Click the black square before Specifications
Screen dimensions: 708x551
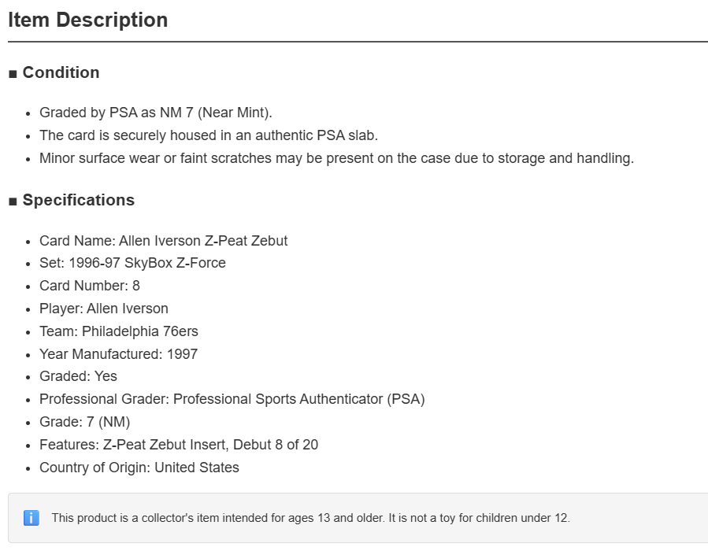(x=13, y=202)
